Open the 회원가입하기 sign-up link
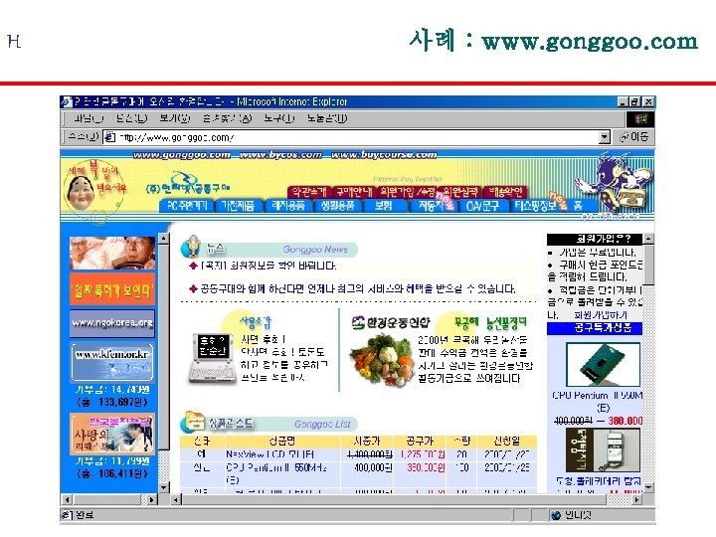 [601, 315]
